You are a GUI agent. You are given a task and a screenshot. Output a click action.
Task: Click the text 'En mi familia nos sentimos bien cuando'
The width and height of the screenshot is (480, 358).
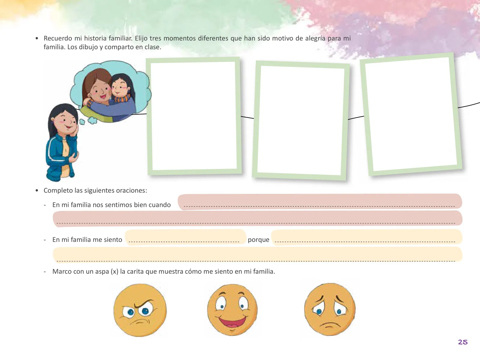pyautogui.click(x=111, y=205)
